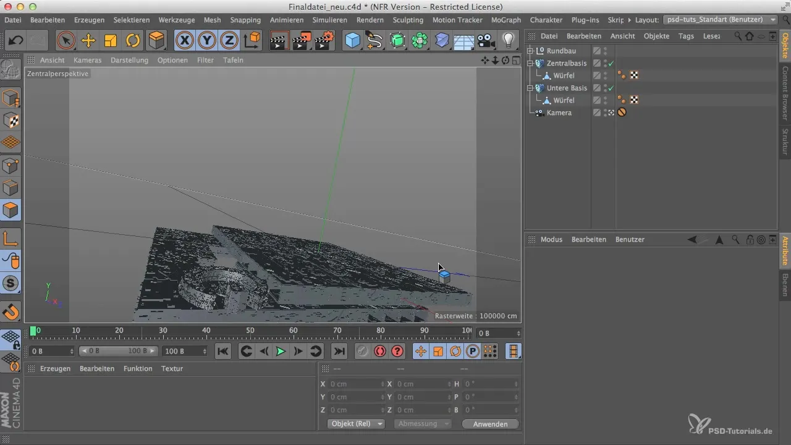Click the Light bulb icon
The height and width of the screenshot is (445, 791).
tap(509, 41)
